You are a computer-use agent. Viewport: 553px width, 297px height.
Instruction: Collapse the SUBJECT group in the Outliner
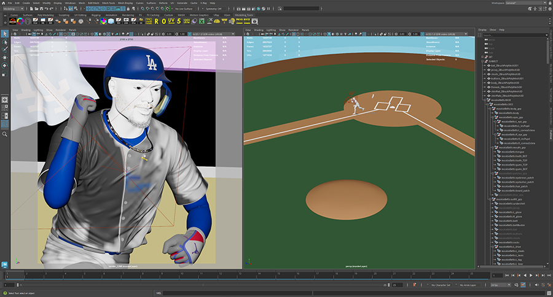pyautogui.click(x=482, y=61)
